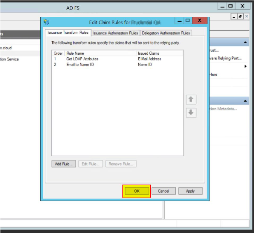Screen dimensions: 254x233
Task: Confirm changes with the OK button
Action: point(137,191)
